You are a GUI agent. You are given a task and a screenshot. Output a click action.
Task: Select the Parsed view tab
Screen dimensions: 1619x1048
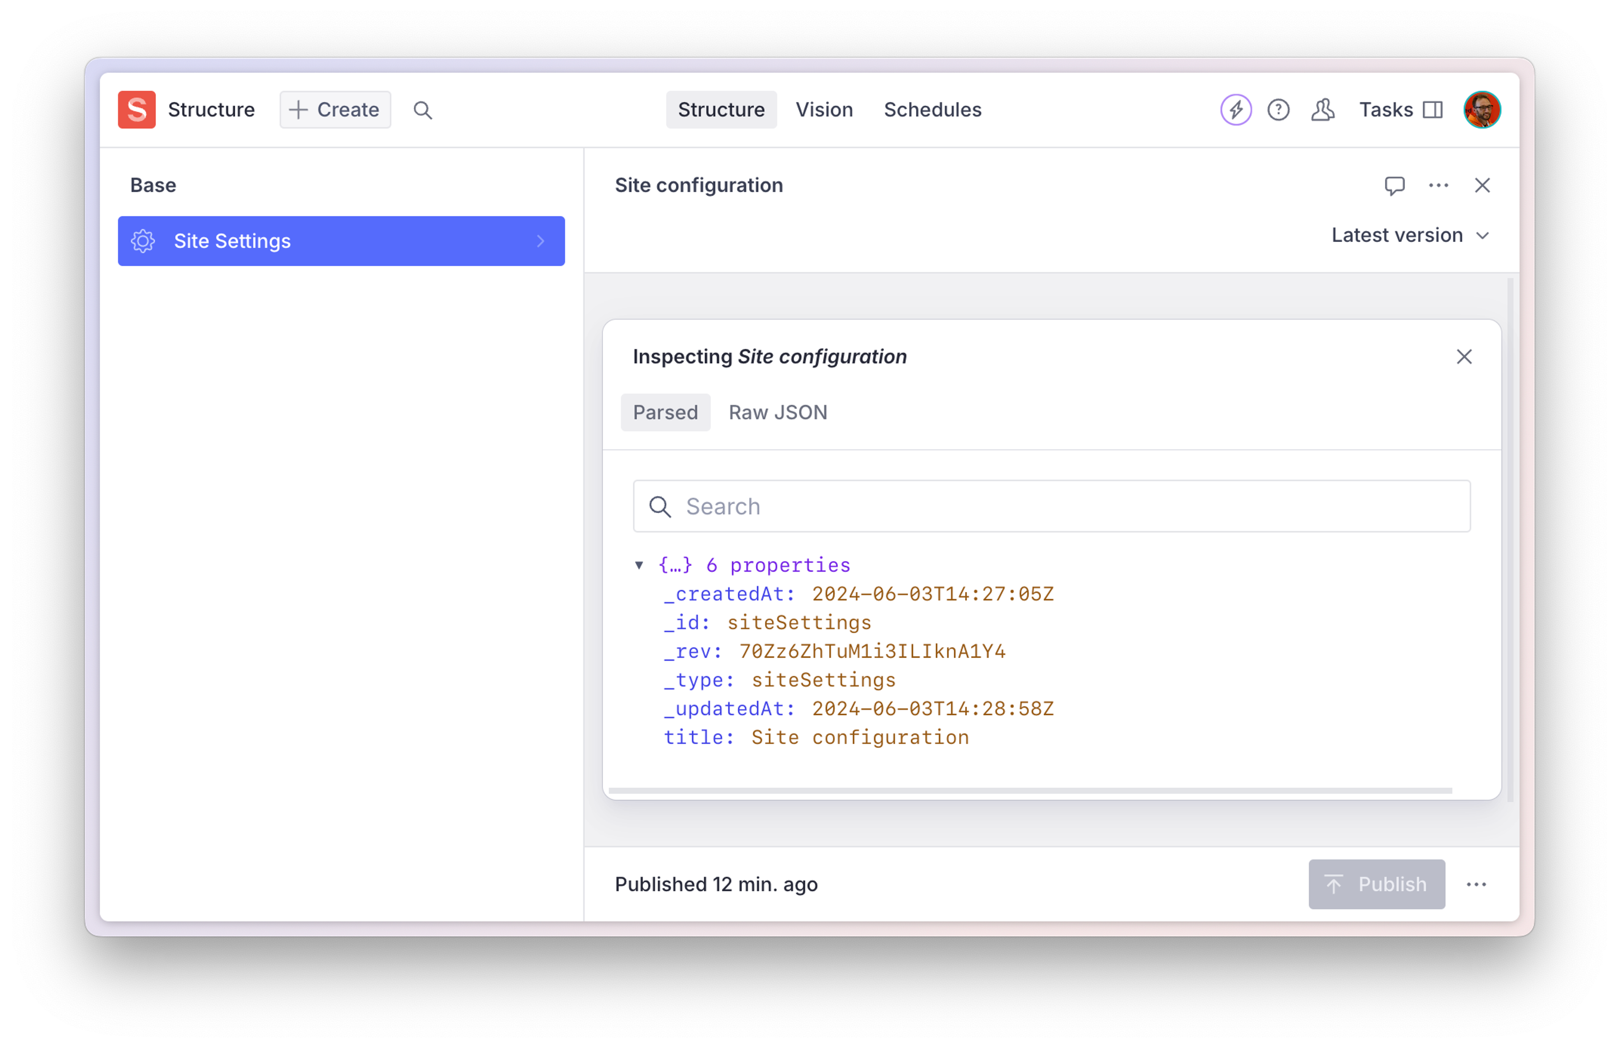665,412
